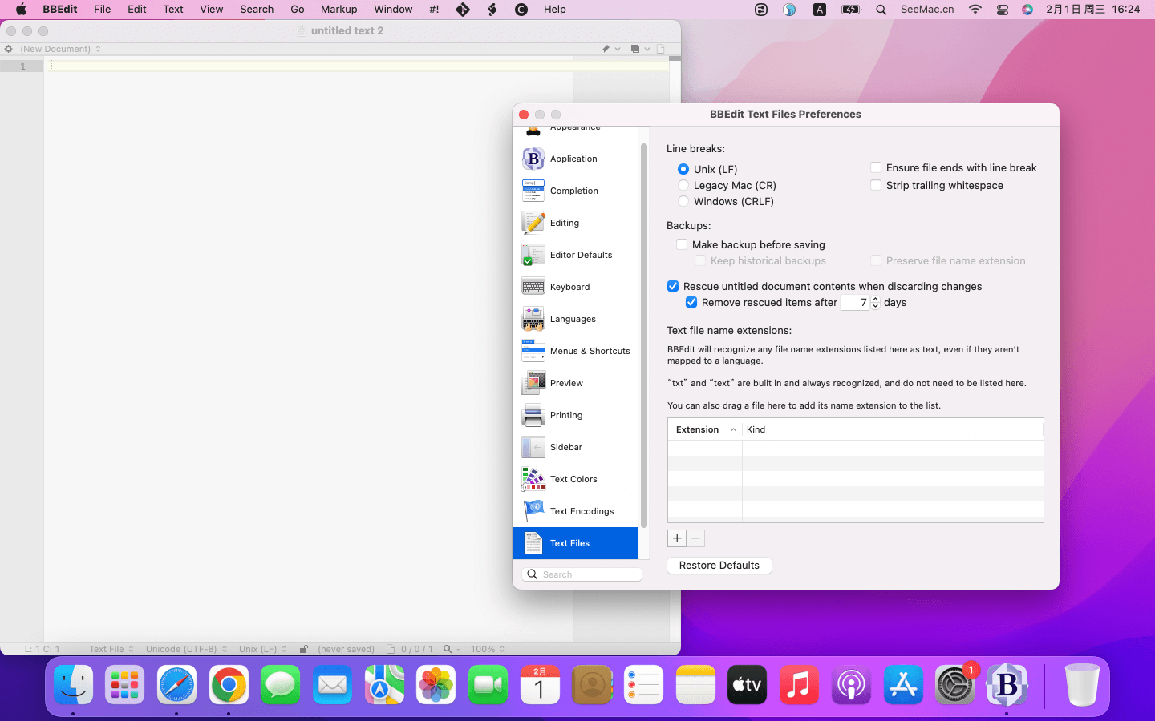Open System Preferences from the Dock
This screenshot has height=721, width=1155.
(x=954, y=685)
